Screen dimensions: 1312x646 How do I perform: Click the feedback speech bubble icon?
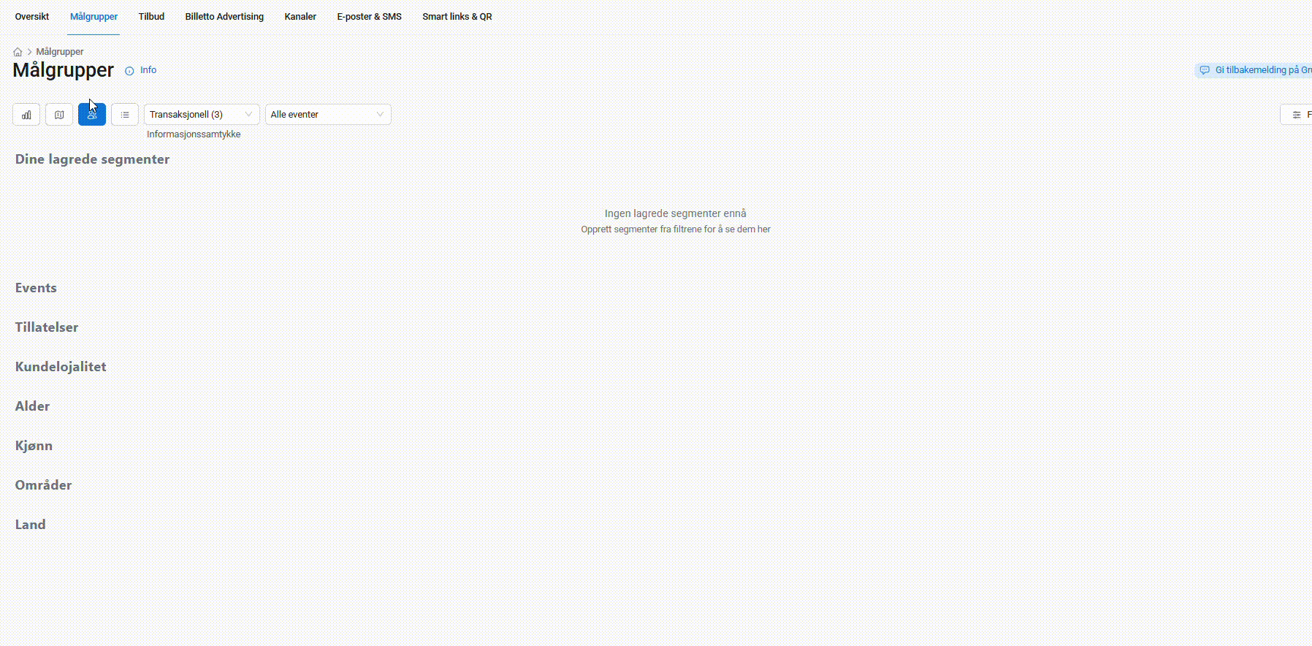(x=1205, y=70)
